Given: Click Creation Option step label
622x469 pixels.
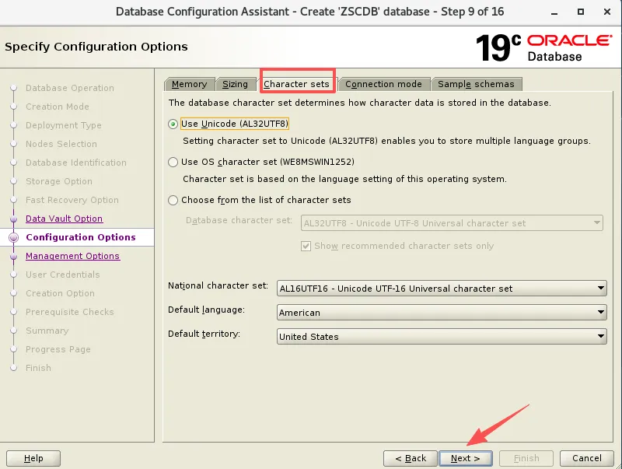Looking at the screenshot, I should pyautogui.click(x=61, y=293).
